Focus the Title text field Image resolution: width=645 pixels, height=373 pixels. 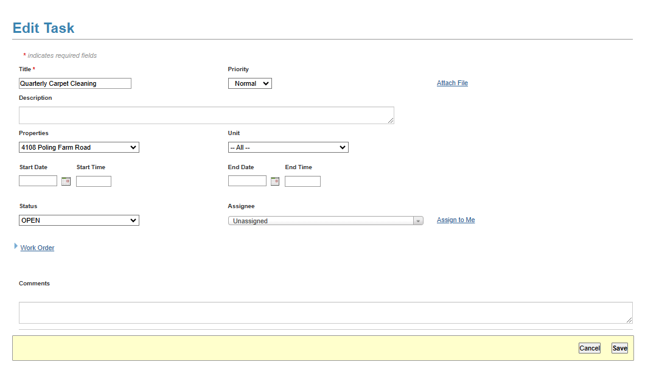click(75, 83)
